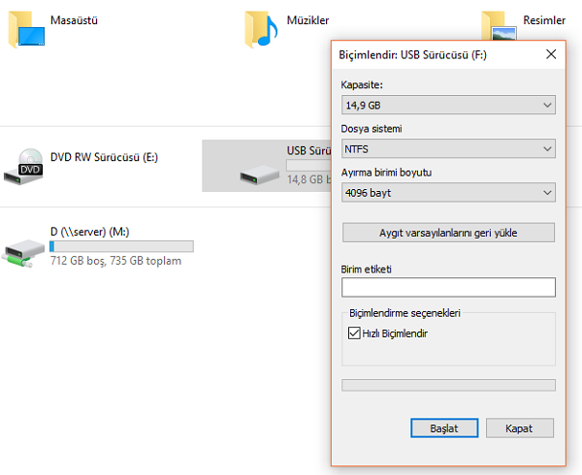The width and height of the screenshot is (582, 475).
Task: Select the Masaüstü desktop folder icon
Action: pyautogui.click(x=26, y=30)
